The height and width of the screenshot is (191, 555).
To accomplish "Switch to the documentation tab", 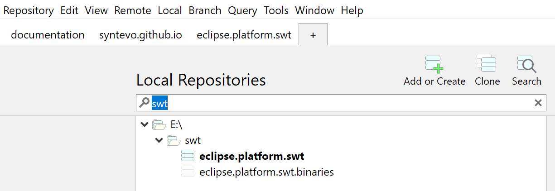I will point(48,35).
